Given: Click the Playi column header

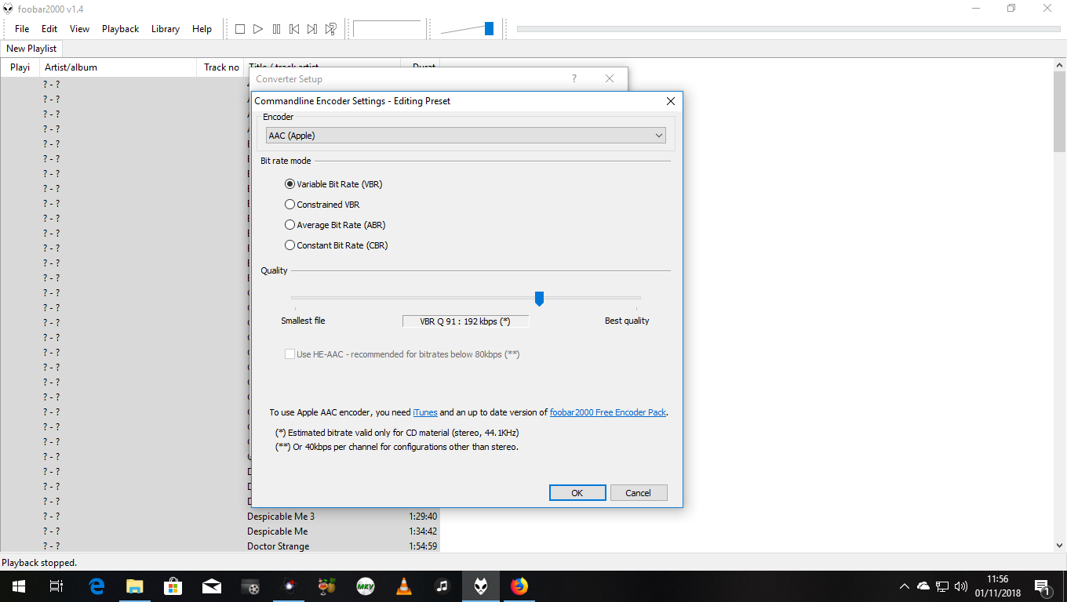Looking at the screenshot, I should [20, 67].
